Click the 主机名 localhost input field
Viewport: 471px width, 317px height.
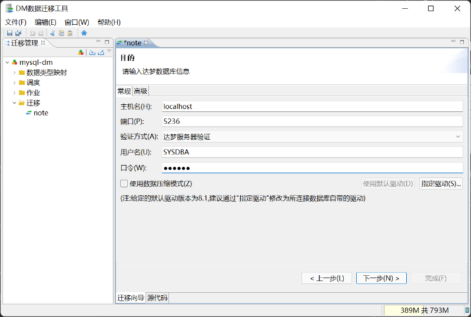313,107
